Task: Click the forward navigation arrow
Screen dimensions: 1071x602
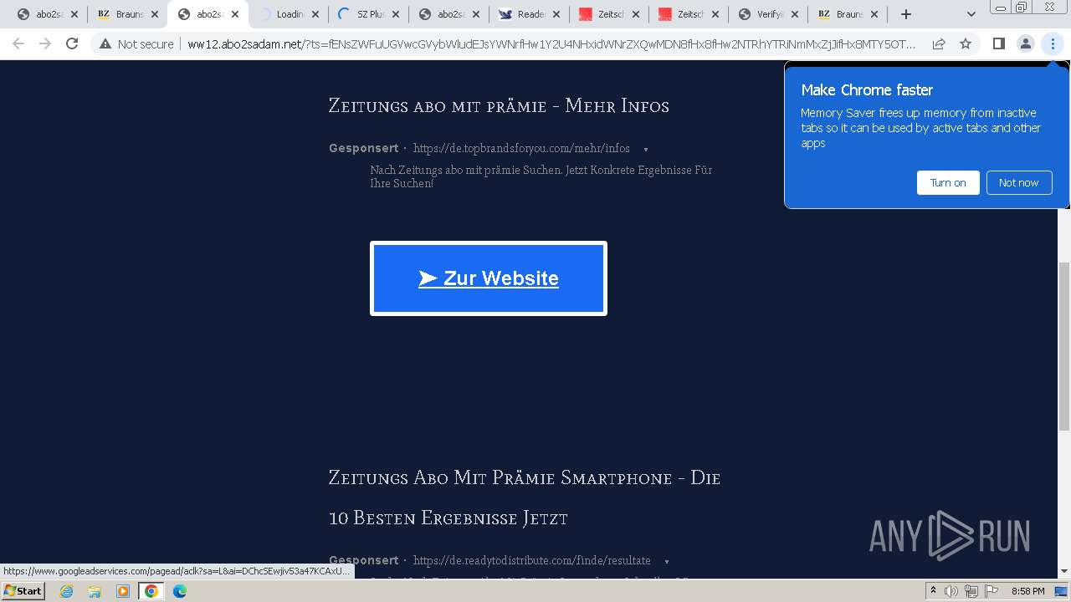Action: coord(45,43)
